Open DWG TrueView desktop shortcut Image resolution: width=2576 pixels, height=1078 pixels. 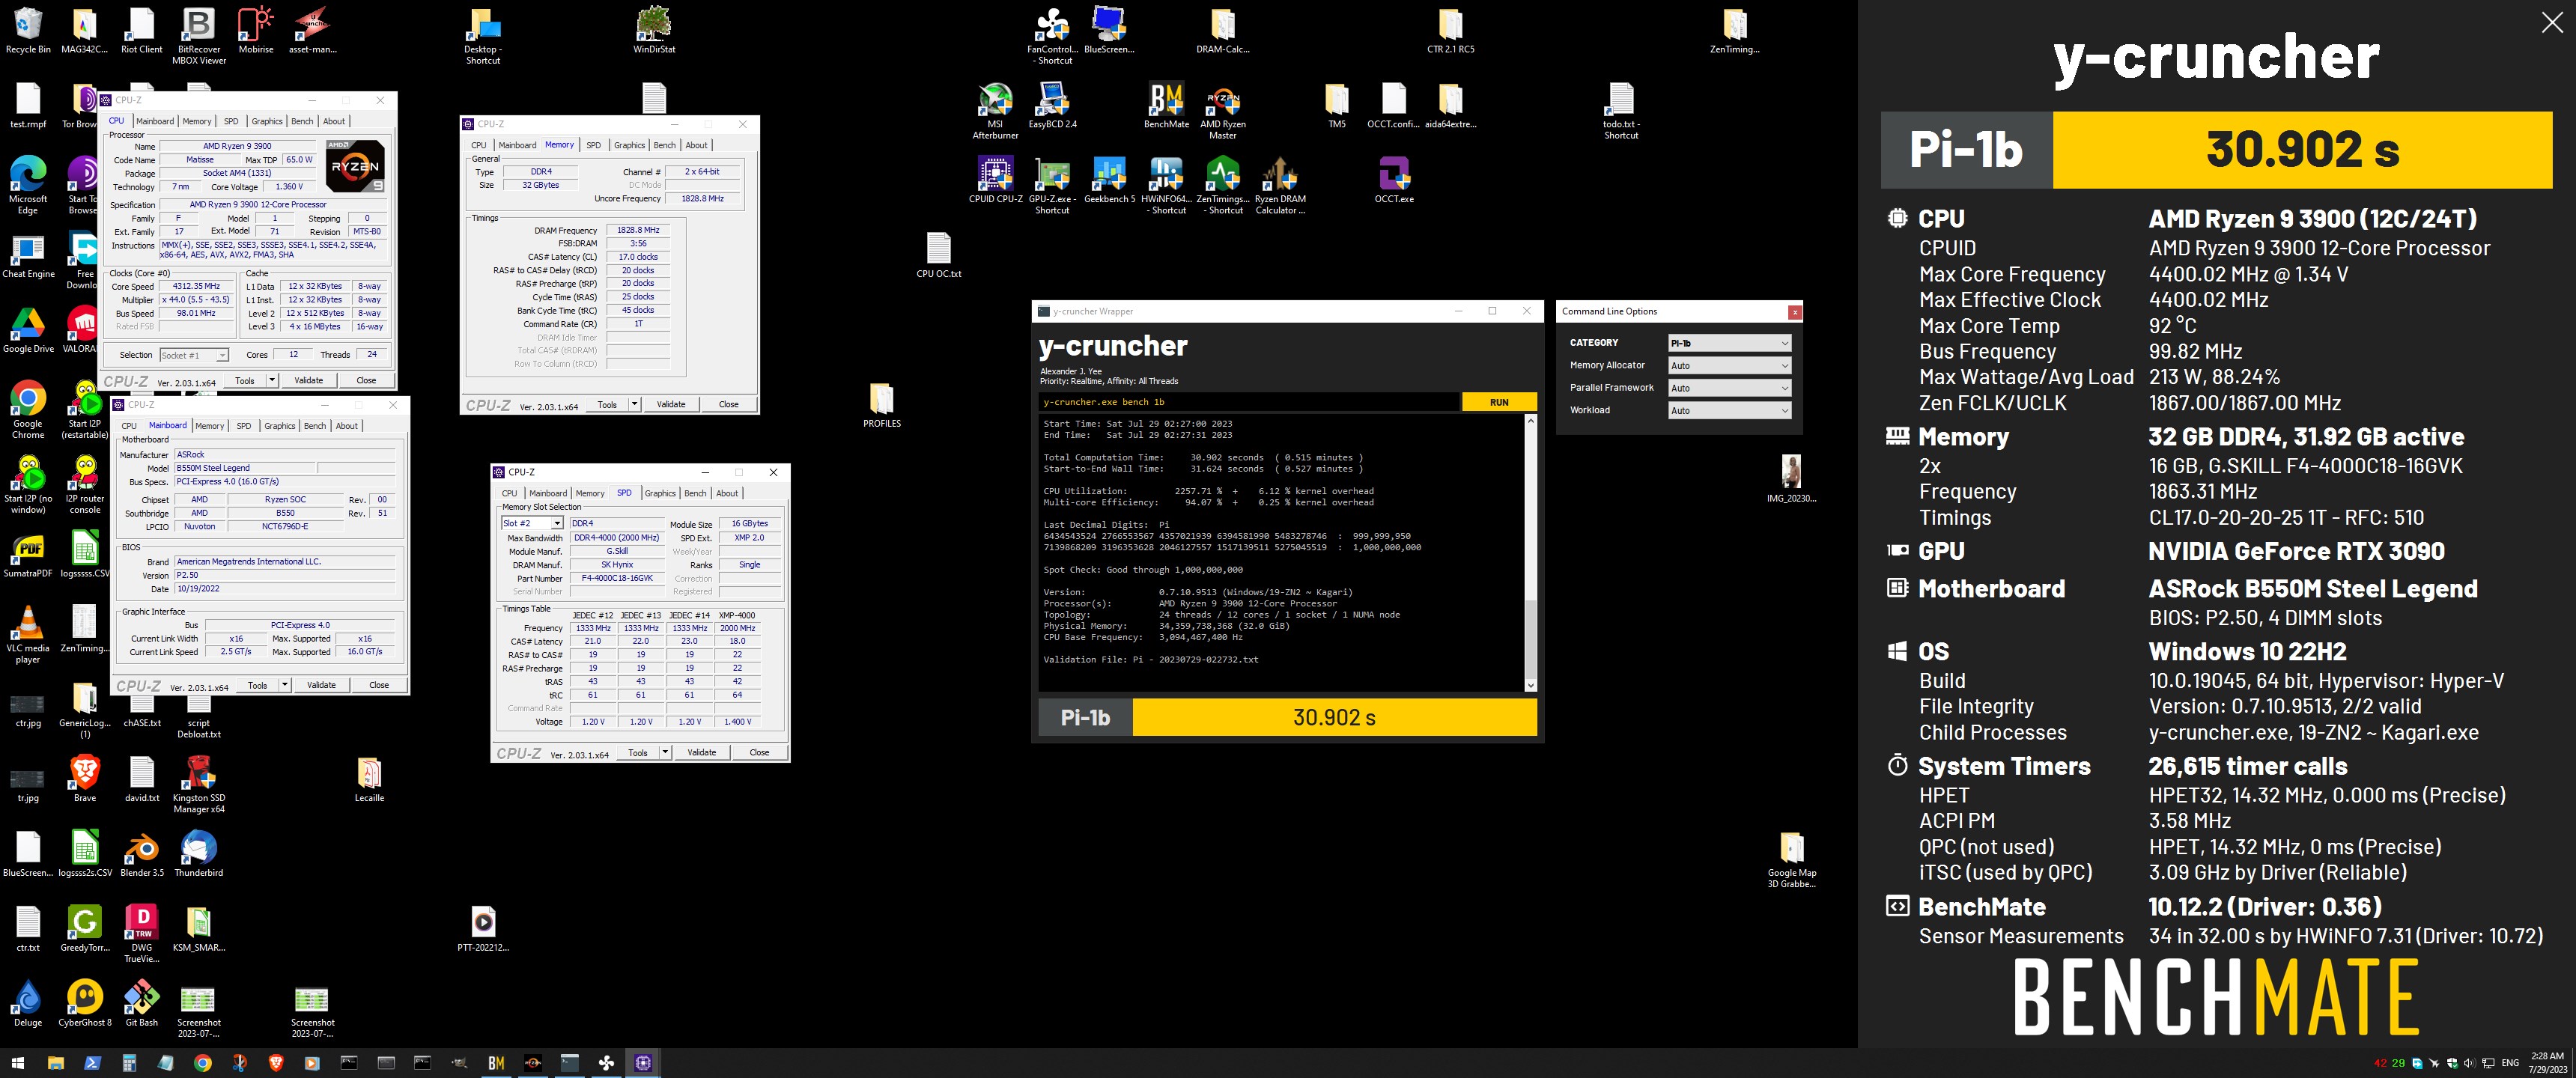click(x=141, y=934)
